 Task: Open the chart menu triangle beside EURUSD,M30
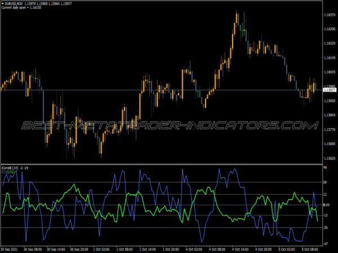[x=3, y=4]
